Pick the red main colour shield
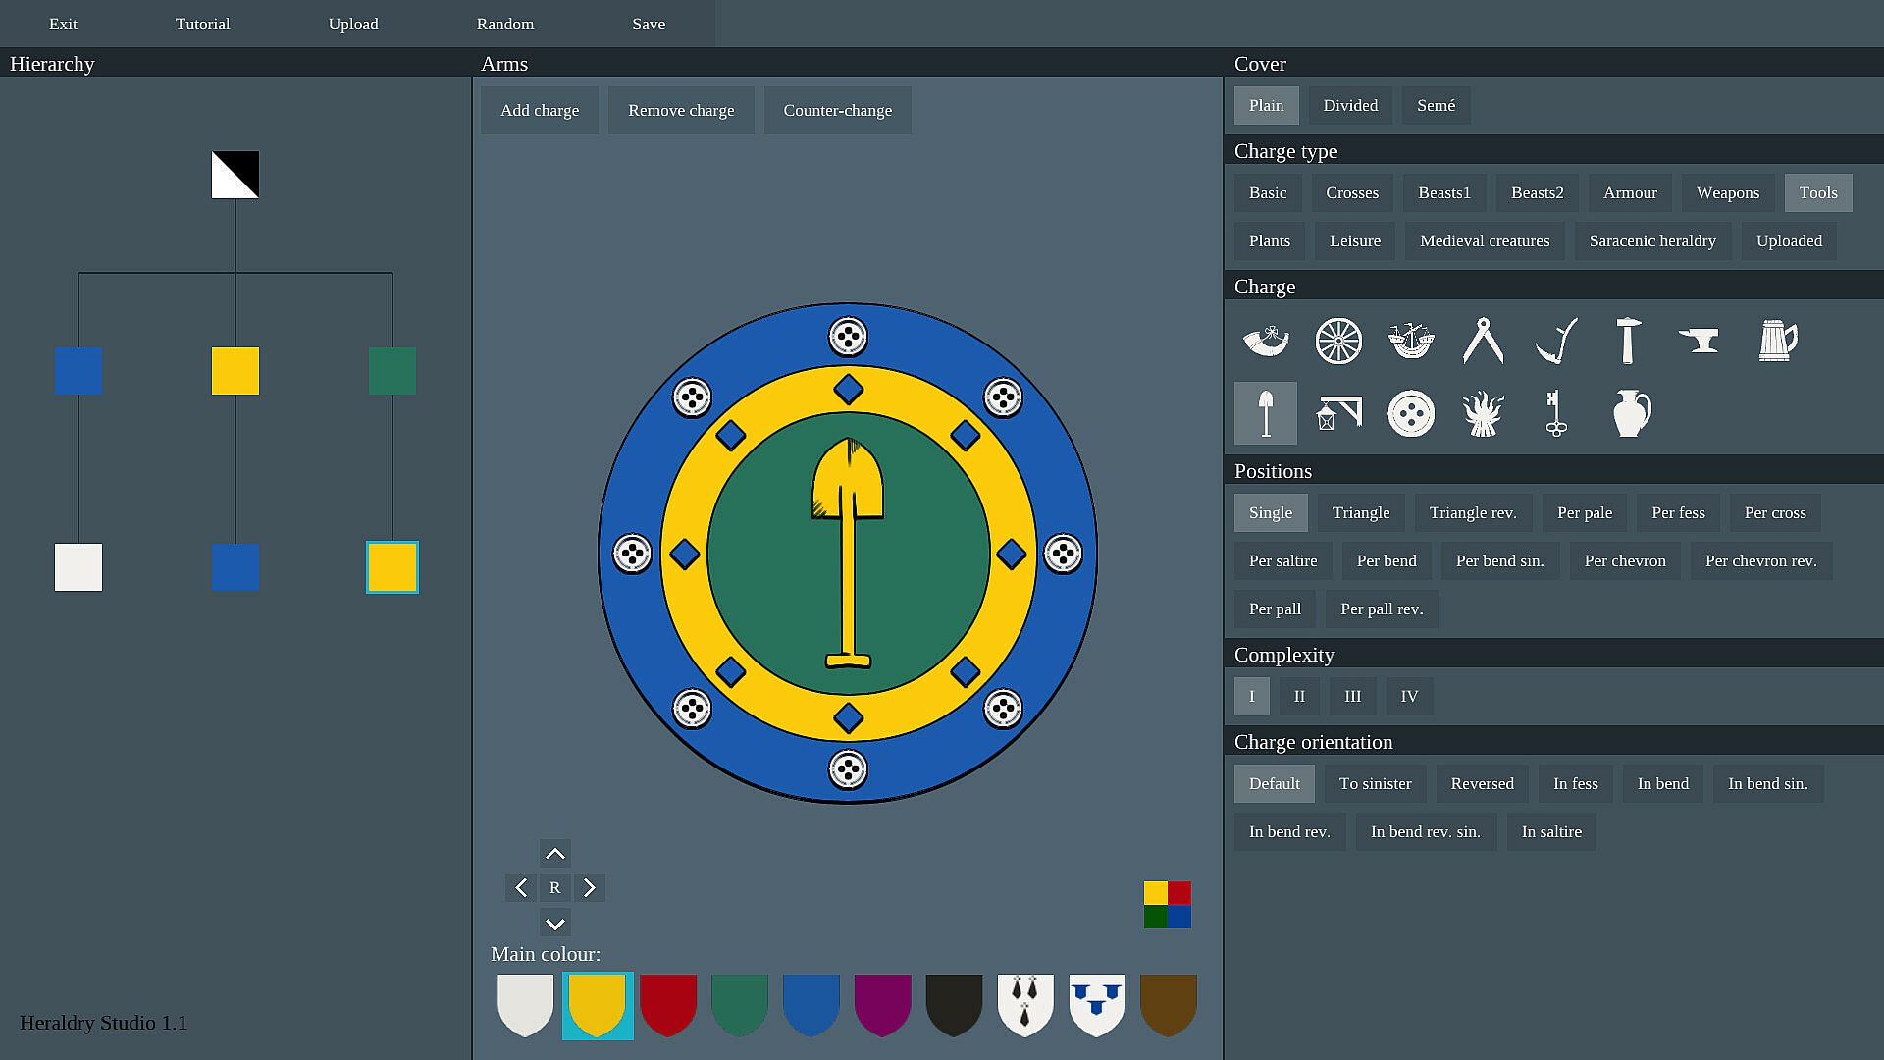 click(668, 1004)
